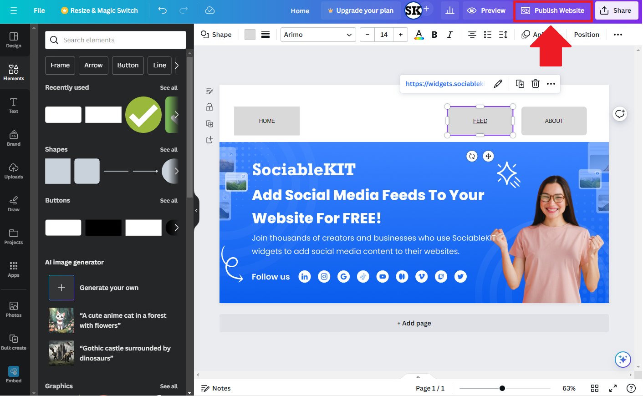The height and width of the screenshot is (396, 643).
Task: Collapse the side panel handle
Action: [196, 211]
